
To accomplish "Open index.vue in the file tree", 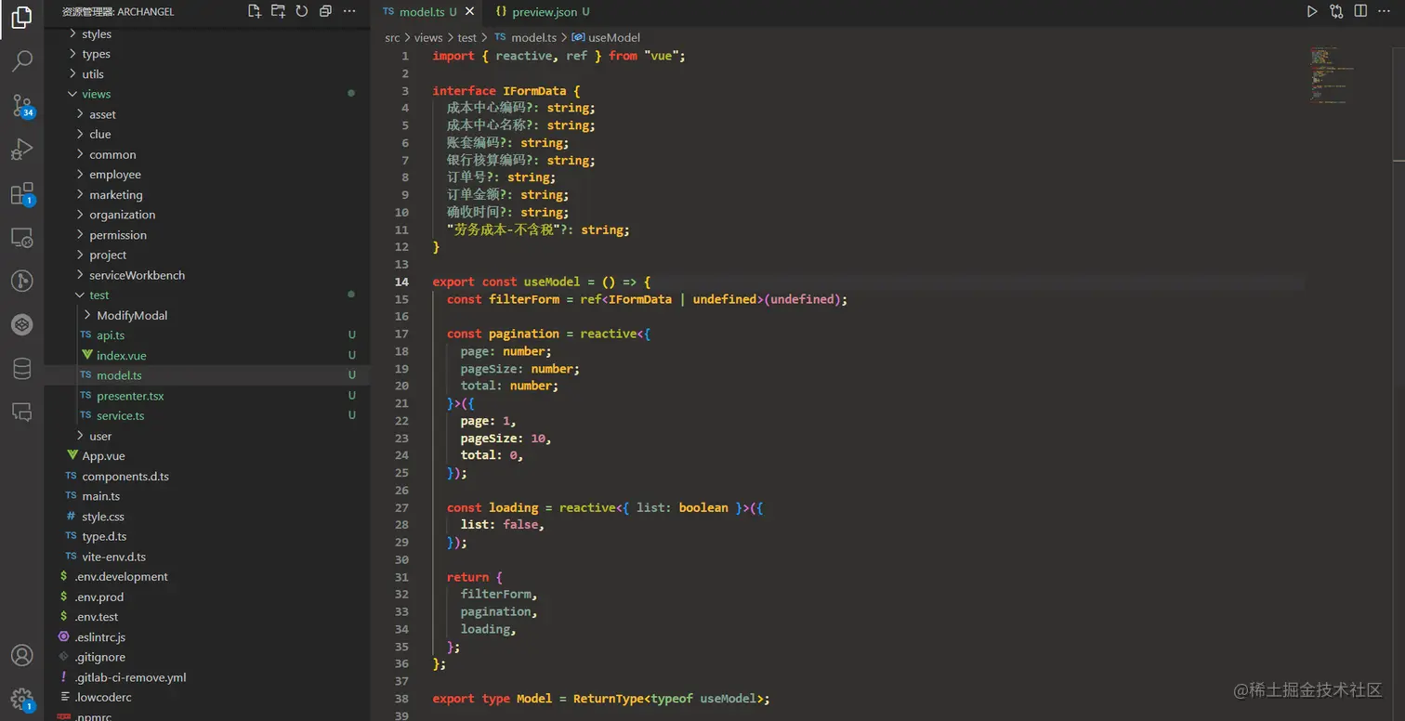I will tap(206, 356).
